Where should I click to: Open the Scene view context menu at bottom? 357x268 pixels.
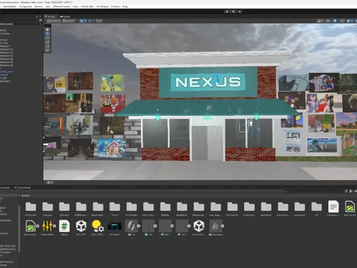[x=50, y=183]
